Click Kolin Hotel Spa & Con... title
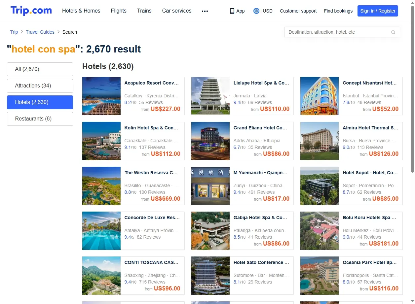Image resolution: width=415 pixels, height=304 pixels. click(151, 128)
